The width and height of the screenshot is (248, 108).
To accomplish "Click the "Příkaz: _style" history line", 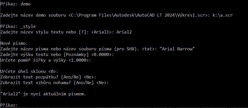I will tap(18, 26).
